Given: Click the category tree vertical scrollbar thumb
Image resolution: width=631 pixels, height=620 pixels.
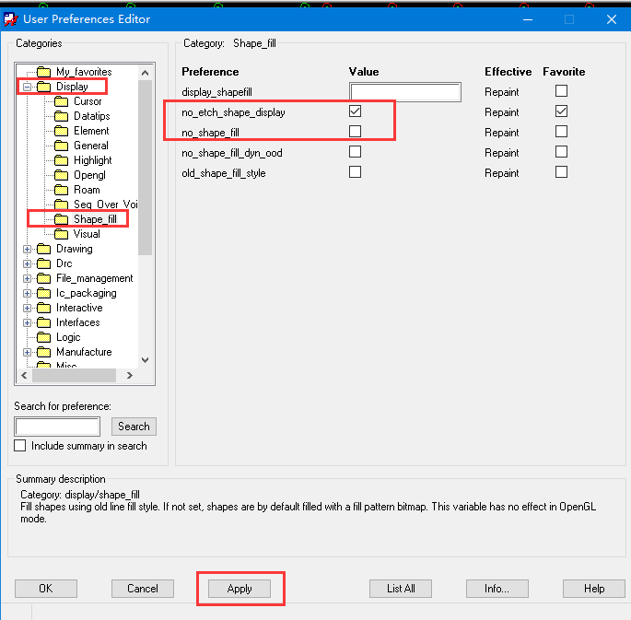Looking at the screenshot, I should coord(145,168).
